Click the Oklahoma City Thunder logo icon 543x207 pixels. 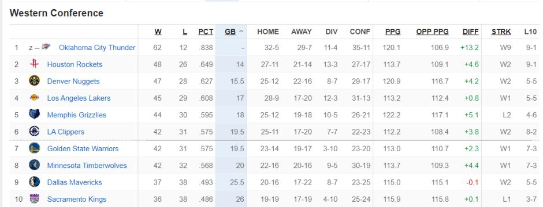pos(46,47)
